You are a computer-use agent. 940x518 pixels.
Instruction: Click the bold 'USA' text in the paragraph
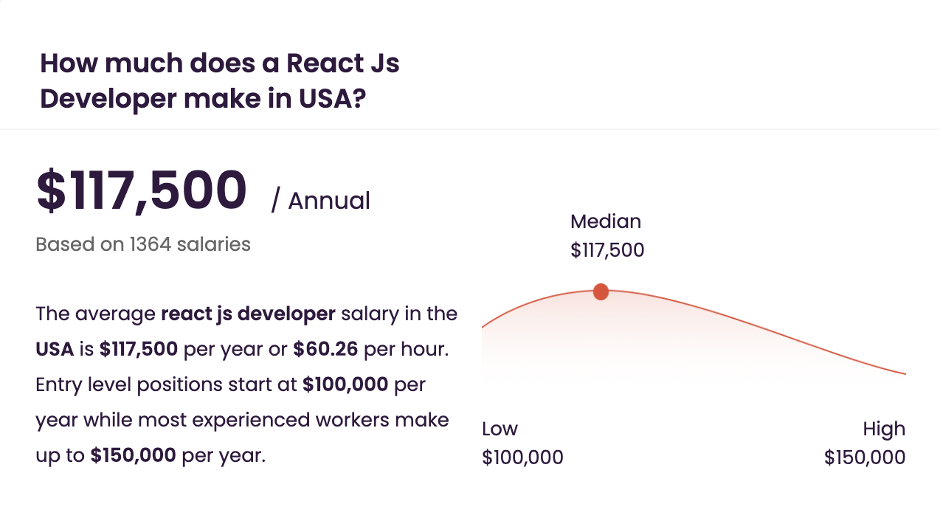[x=55, y=349]
